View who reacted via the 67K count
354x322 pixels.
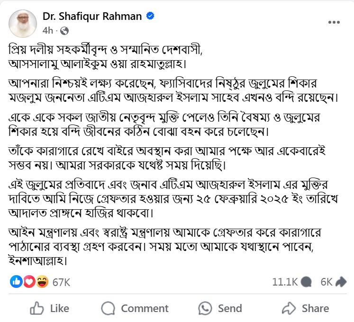click(61, 282)
